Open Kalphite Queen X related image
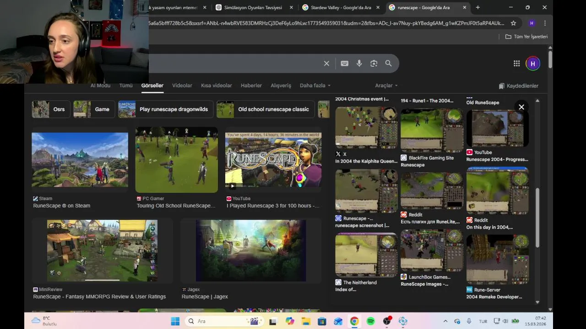 [x=366, y=127]
